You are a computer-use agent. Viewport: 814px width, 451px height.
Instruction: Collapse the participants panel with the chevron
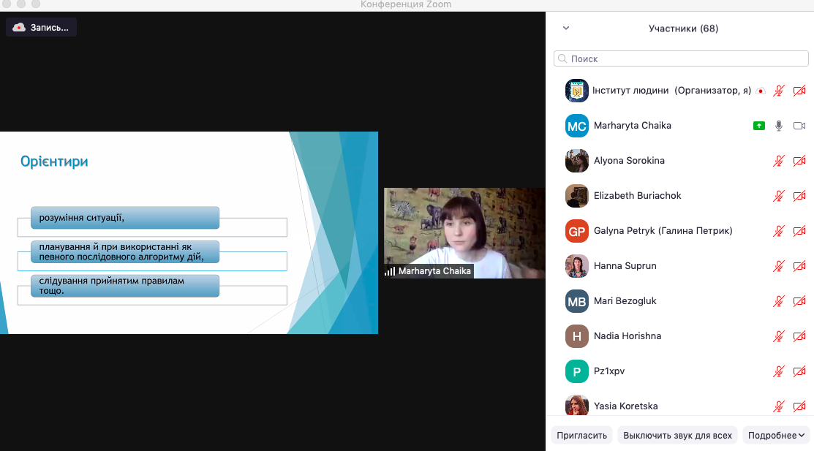point(565,29)
